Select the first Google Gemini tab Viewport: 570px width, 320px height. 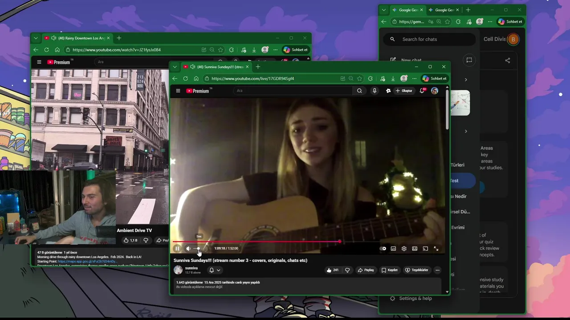(407, 10)
